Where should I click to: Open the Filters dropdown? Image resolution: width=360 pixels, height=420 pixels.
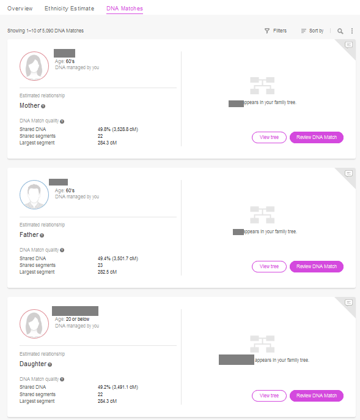[276, 31]
